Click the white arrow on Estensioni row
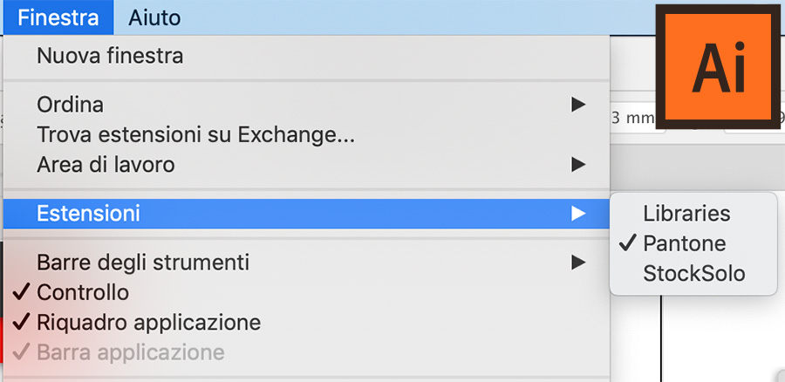 [578, 214]
